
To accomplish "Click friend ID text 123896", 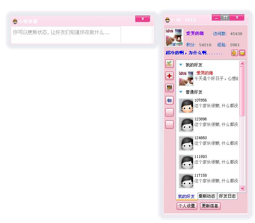I will (x=200, y=119).
